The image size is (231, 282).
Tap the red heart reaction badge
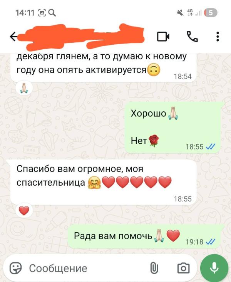tap(24, 211)
